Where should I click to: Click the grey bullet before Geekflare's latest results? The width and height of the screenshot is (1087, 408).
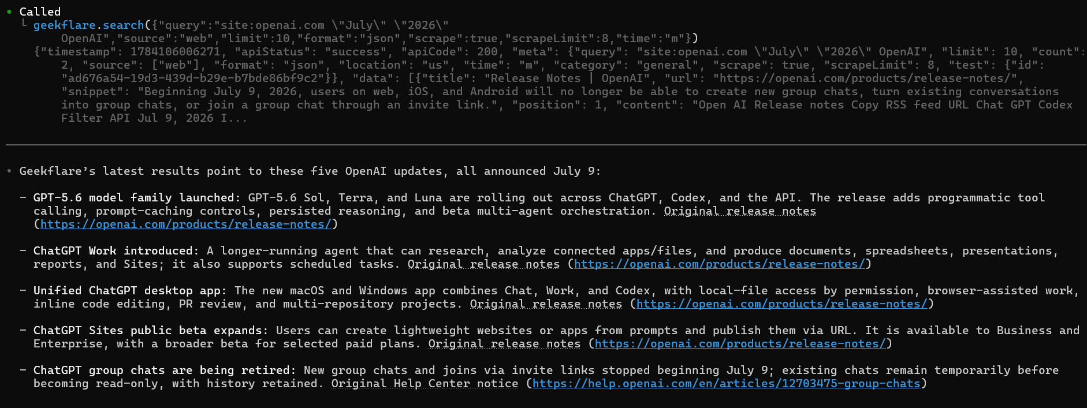9,171
